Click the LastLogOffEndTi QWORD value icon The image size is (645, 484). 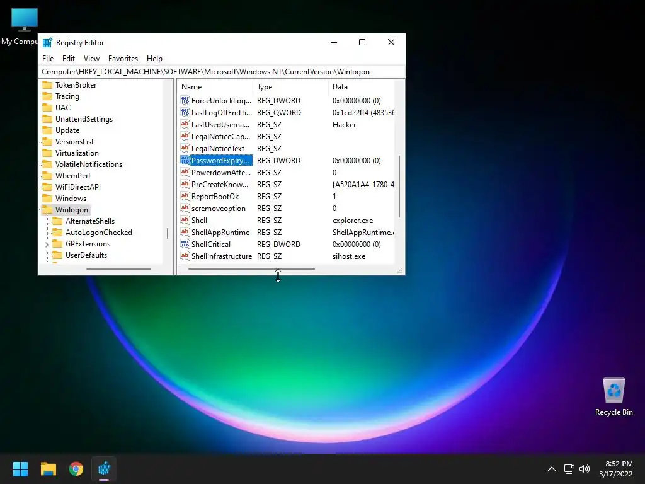185,112
